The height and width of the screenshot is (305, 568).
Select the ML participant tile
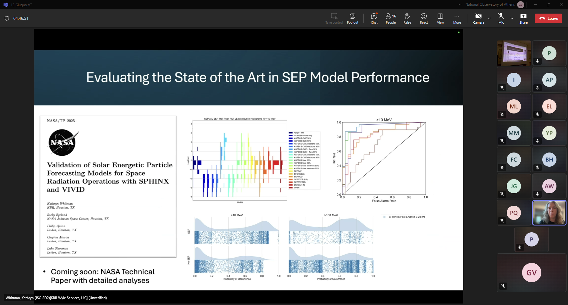514,106
